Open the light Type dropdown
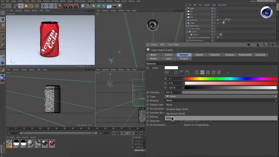279x157 pixels. tap(221, 96)
